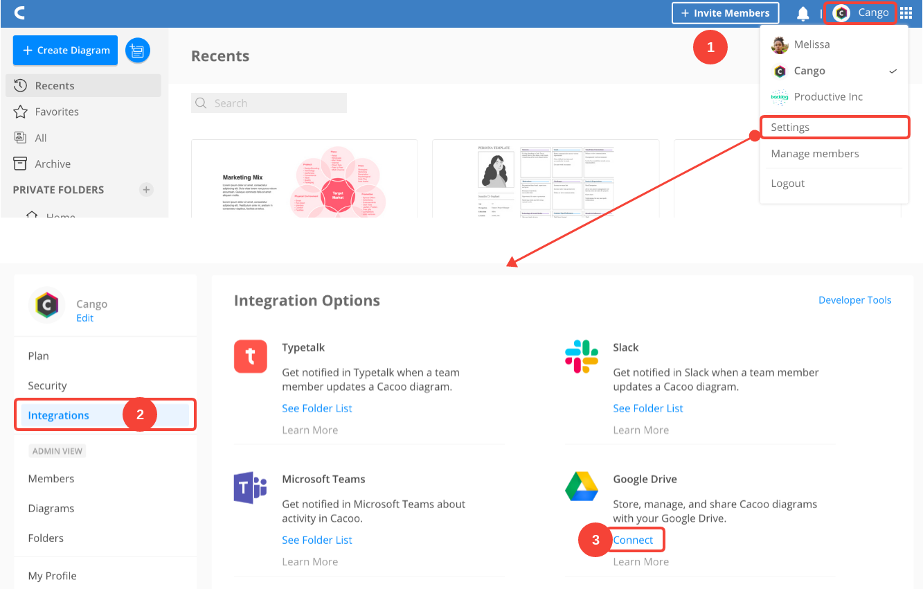Select the Cango organization in menu
This screenshot has height=589, width=923.
(x=834, y=71)
